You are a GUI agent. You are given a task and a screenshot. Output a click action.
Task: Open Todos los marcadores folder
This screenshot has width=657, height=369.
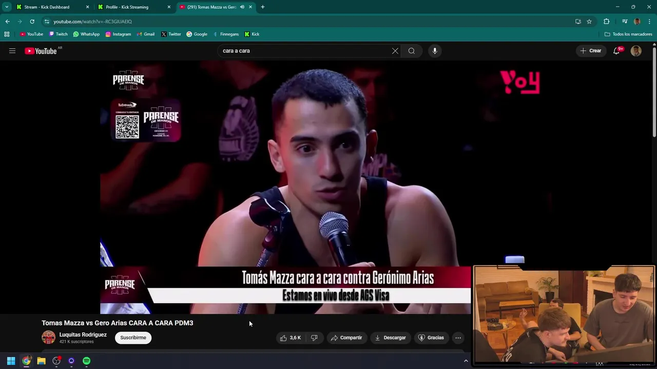tap(628, 34)
